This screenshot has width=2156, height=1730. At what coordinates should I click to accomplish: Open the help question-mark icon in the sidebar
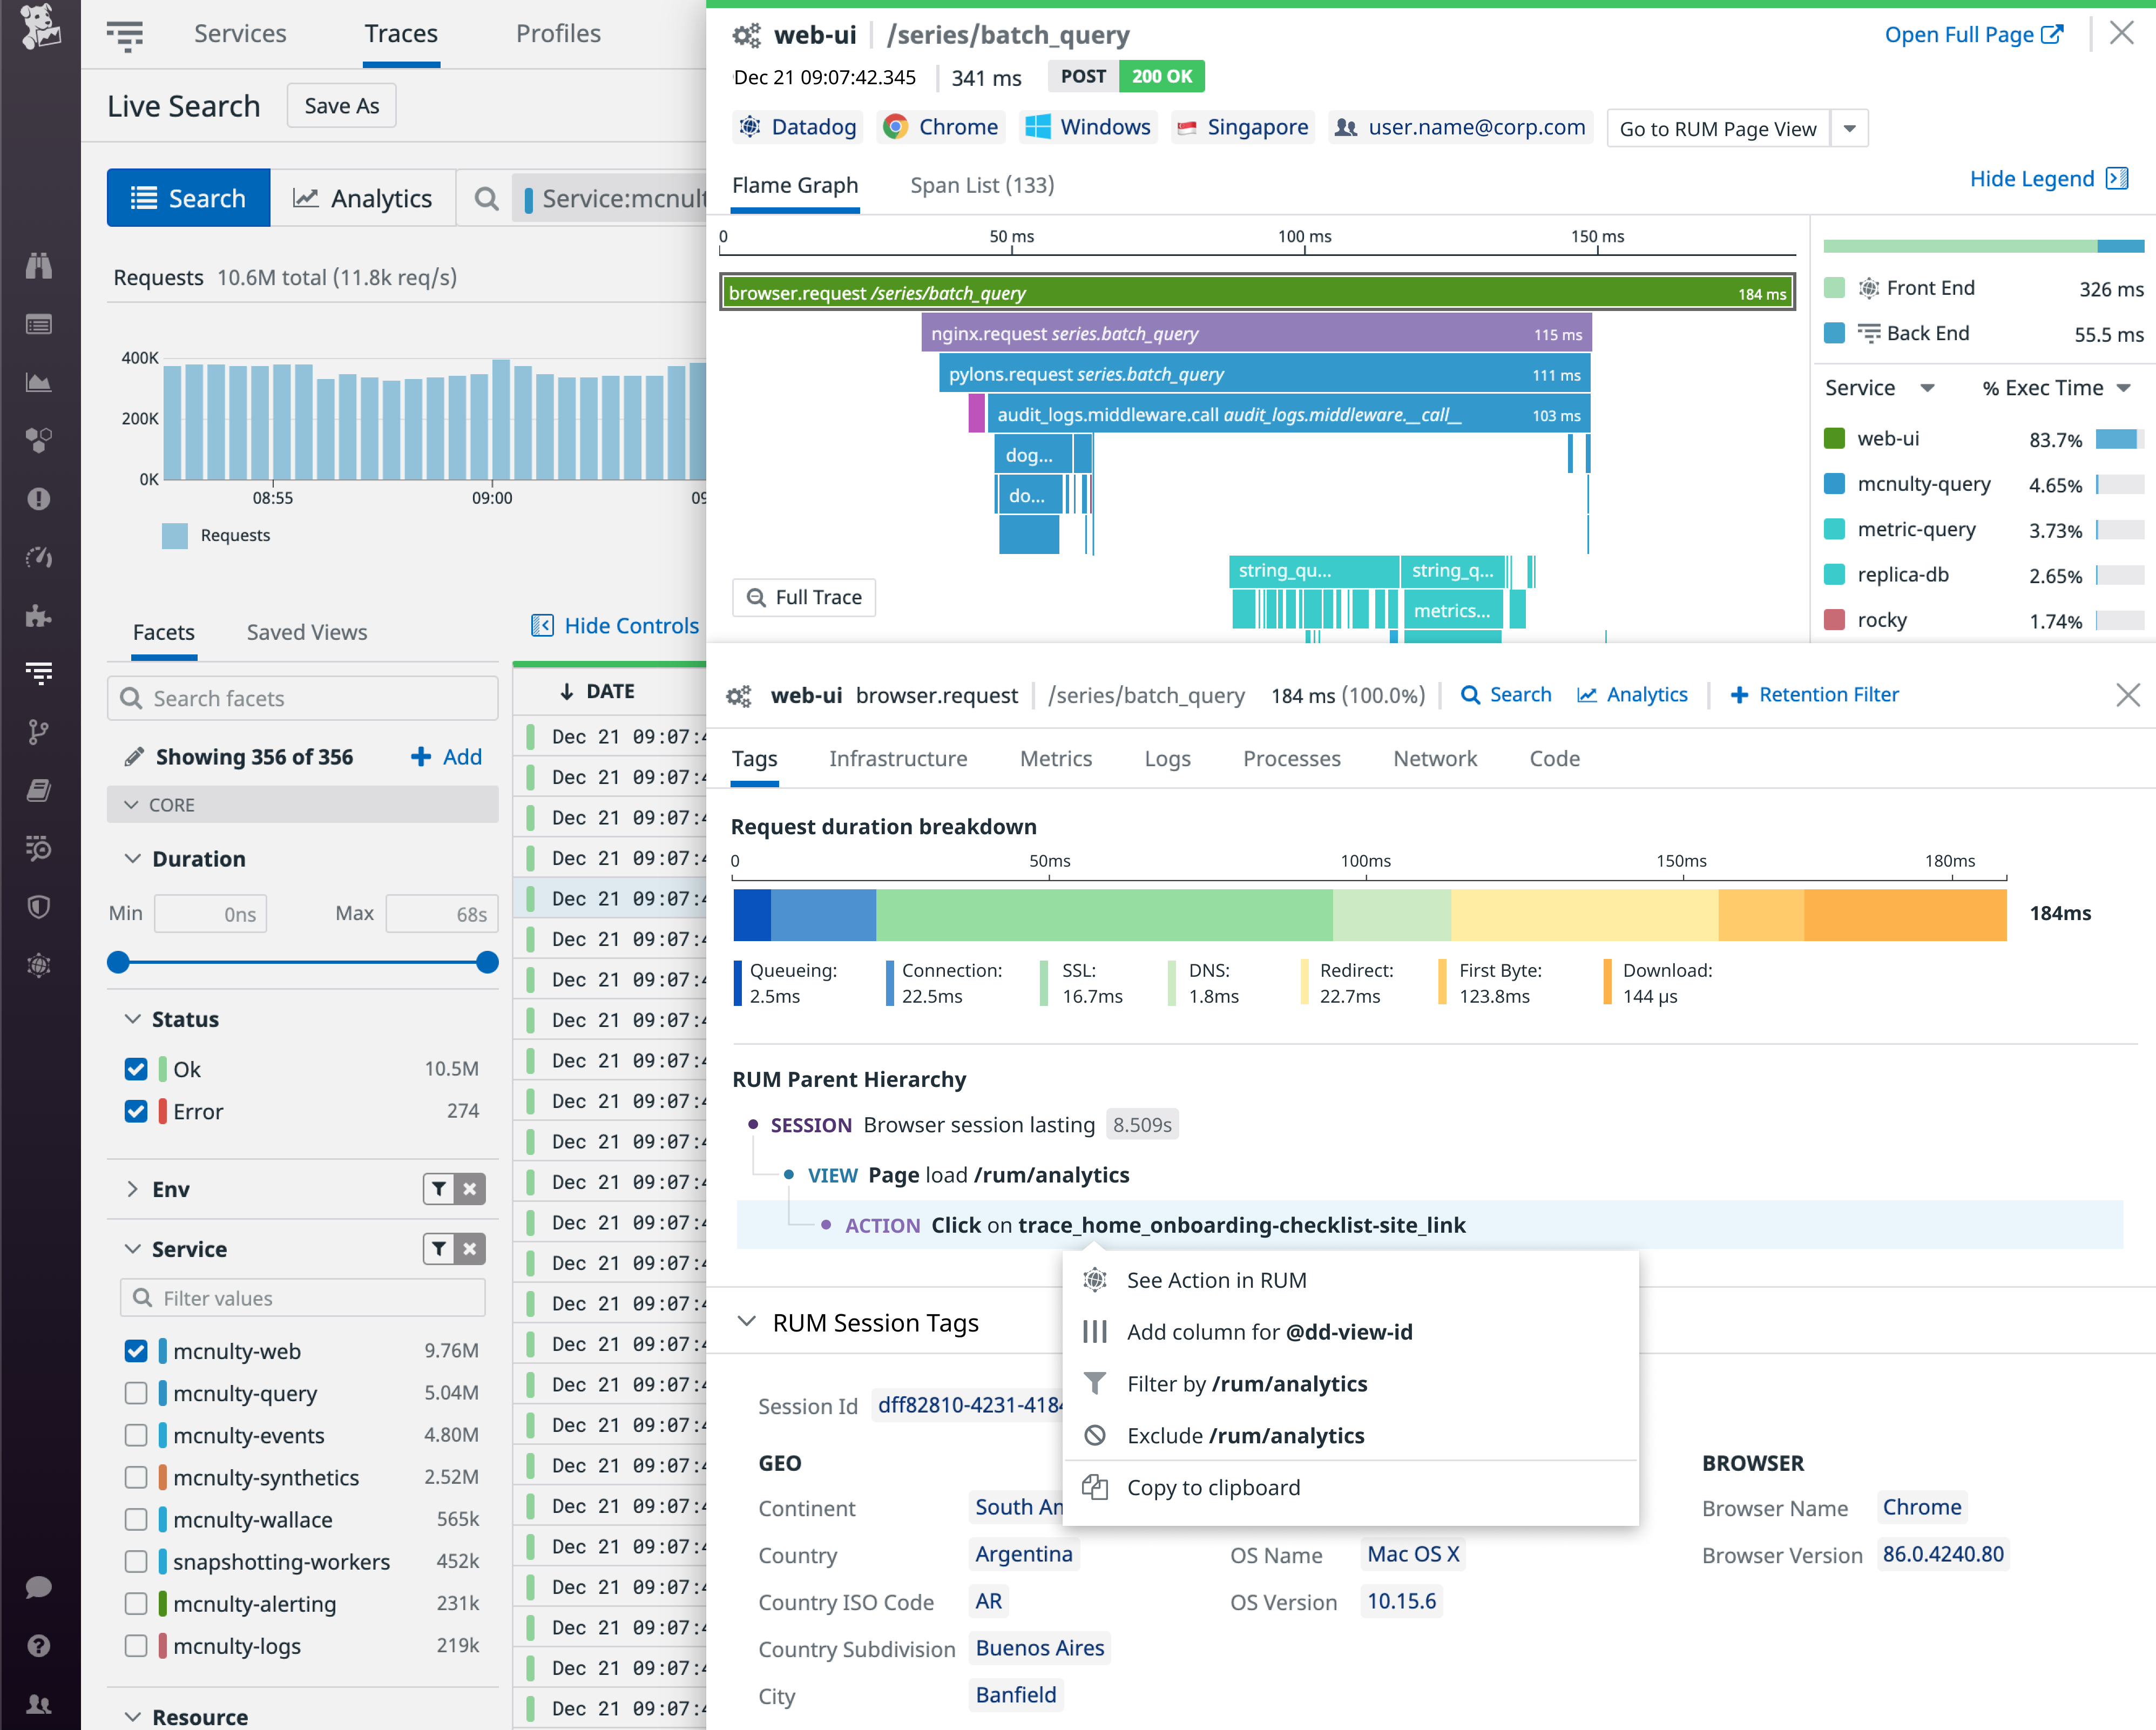[39, 1646]
